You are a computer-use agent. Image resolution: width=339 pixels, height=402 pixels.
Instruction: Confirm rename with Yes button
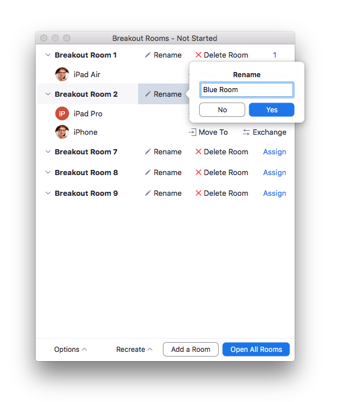[272, 110]
